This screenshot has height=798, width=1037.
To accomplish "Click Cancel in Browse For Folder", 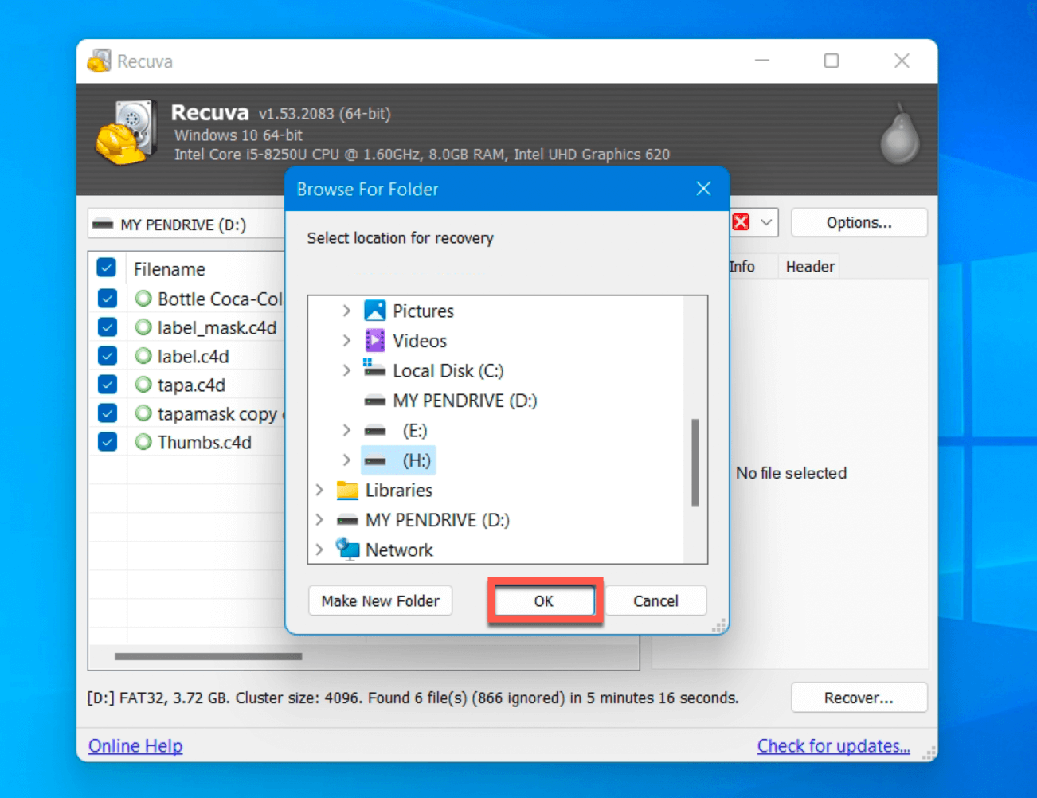I will click(x=655, y=601).
